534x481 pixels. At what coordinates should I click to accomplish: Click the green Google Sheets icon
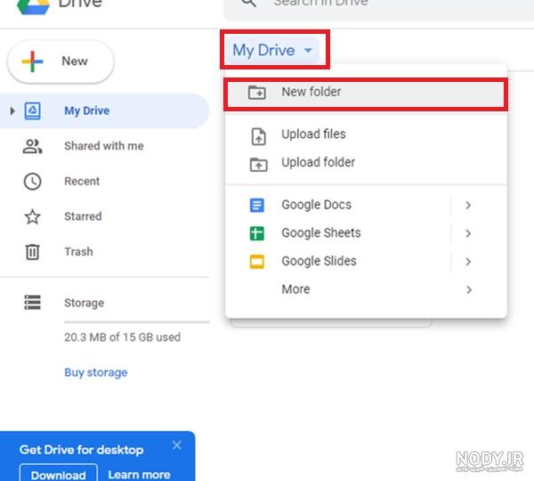[x=257, y=233]
